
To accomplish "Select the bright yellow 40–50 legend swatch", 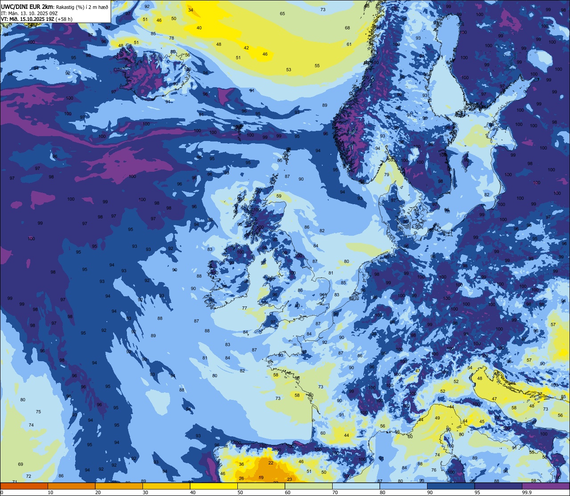I will tap(214, 486).
